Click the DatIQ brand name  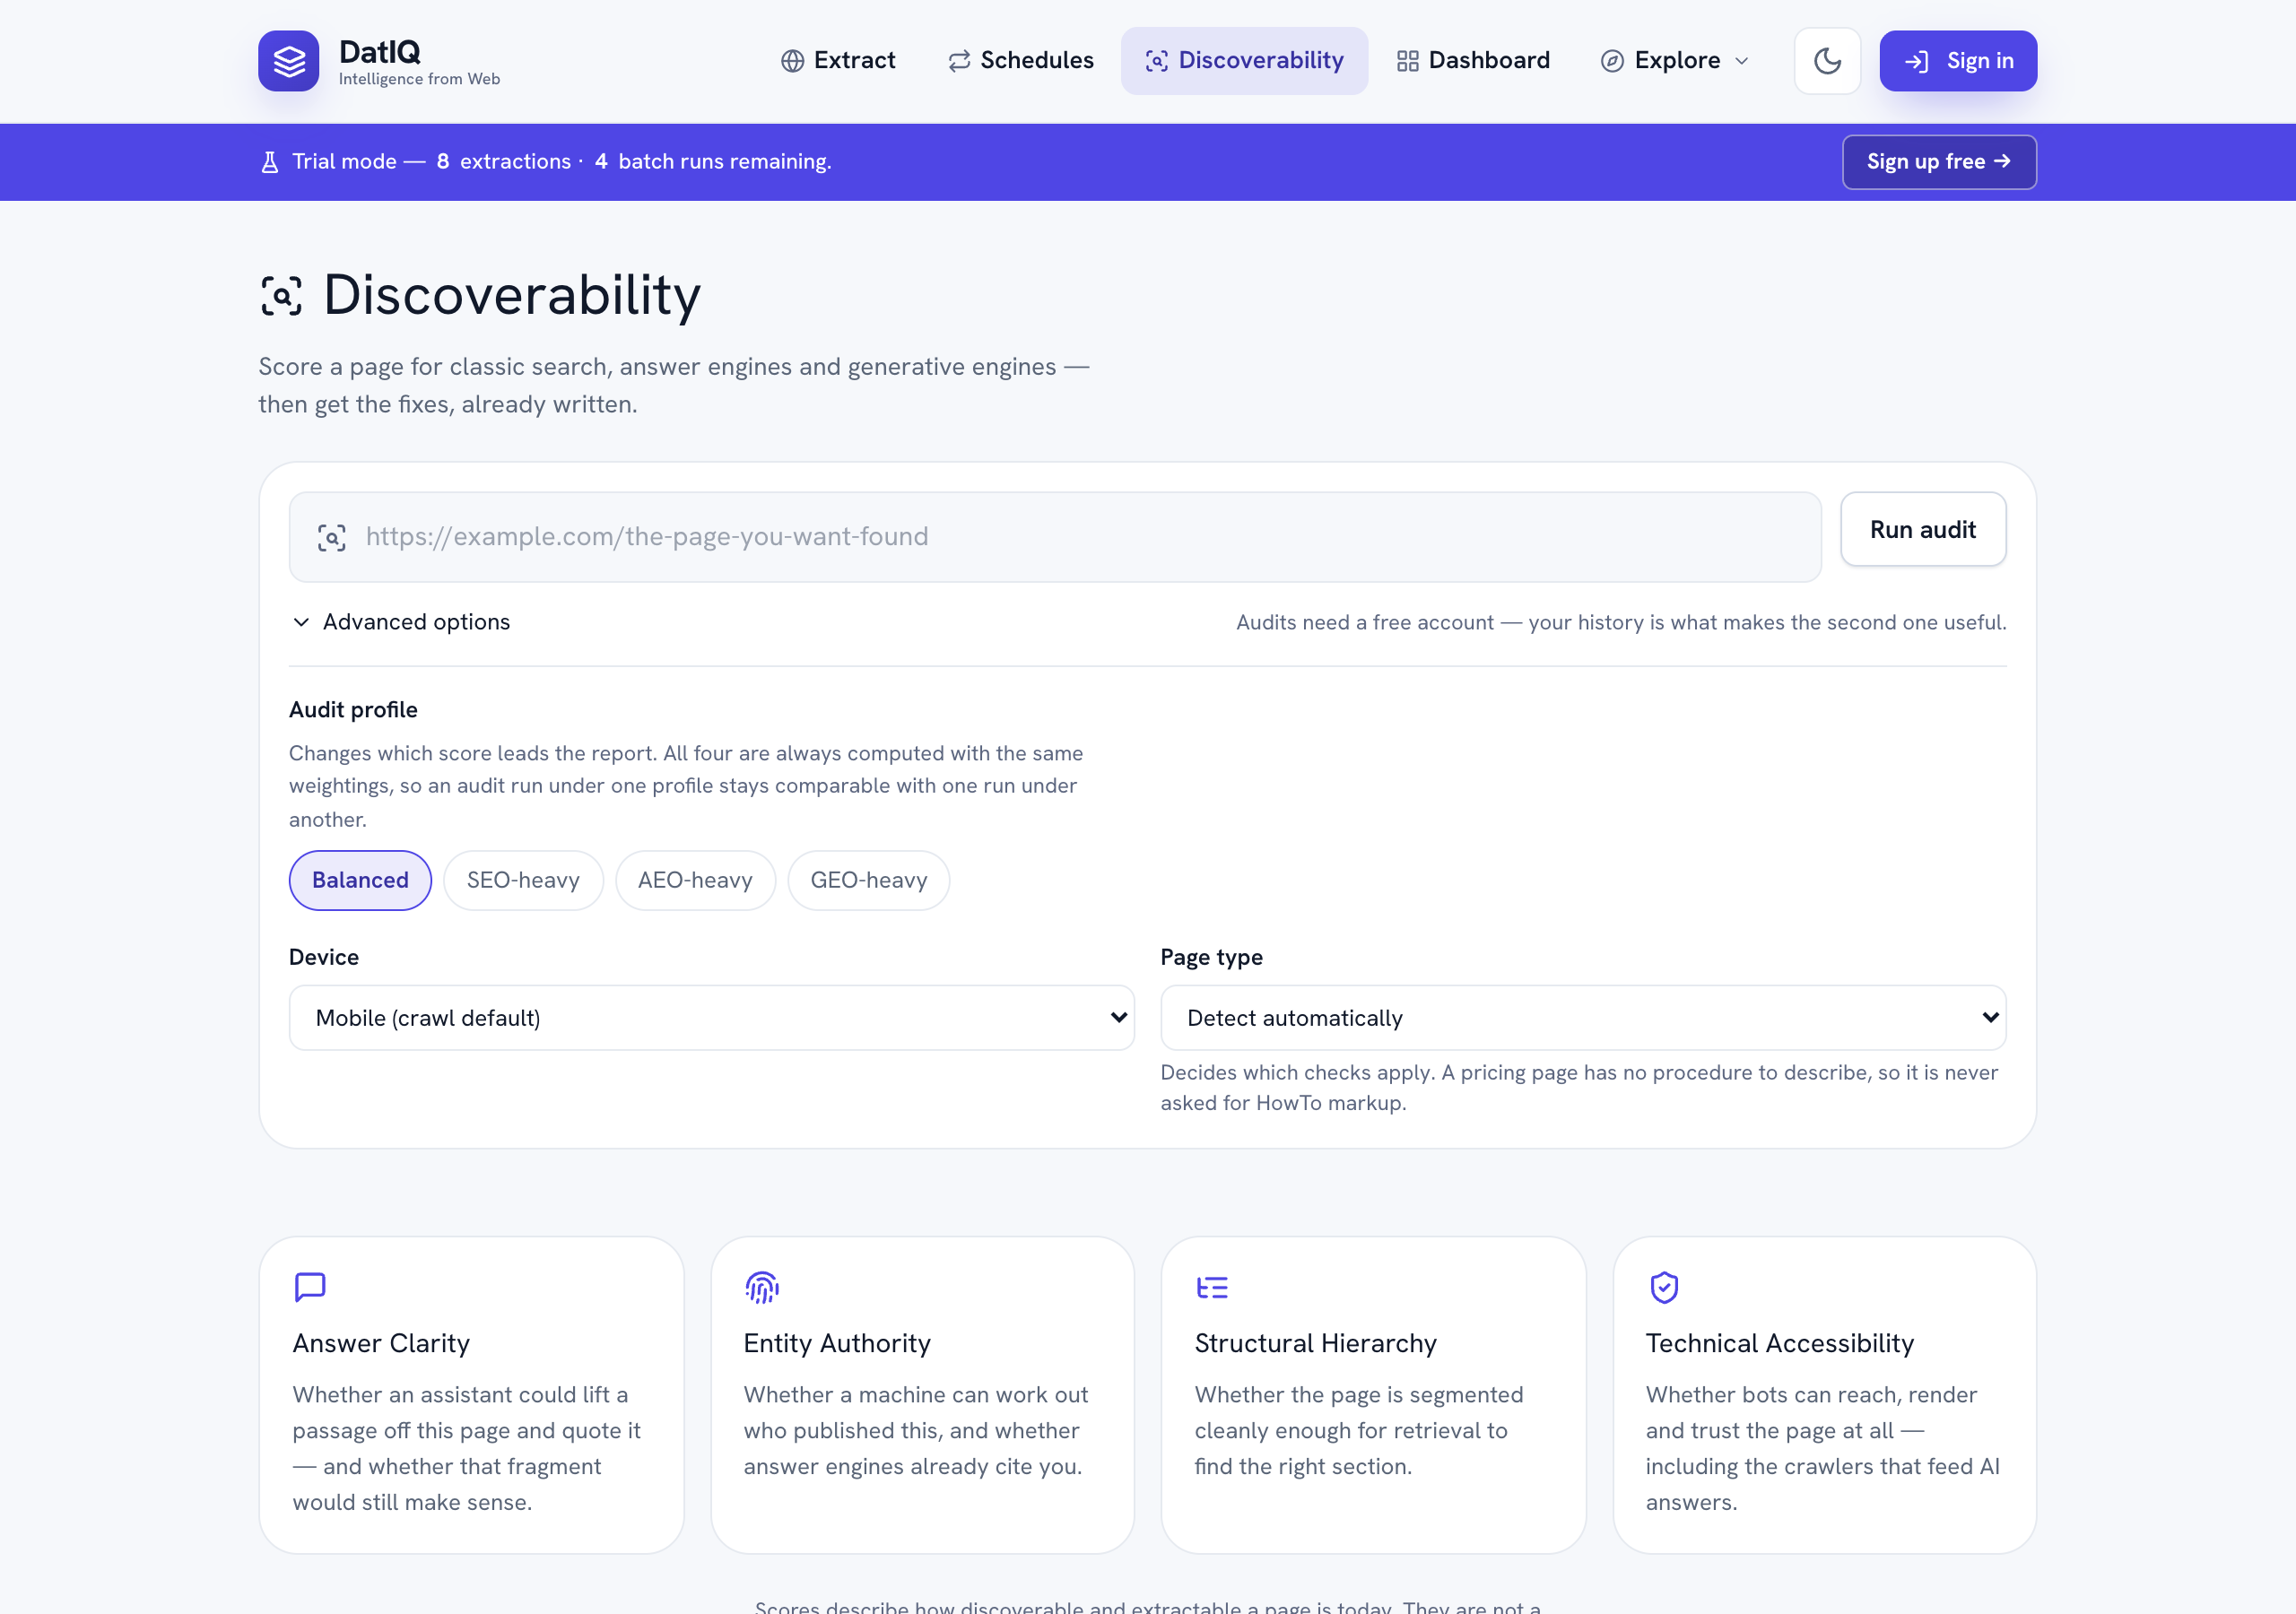click(x=379, y=52)
